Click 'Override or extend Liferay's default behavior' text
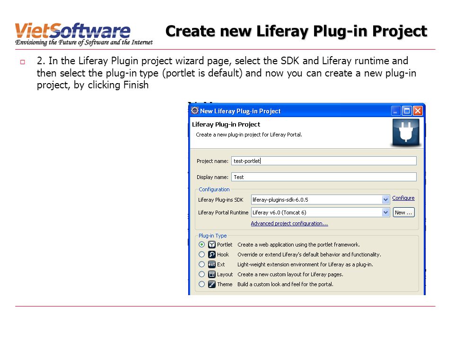Image resolution: width=454 pixels, height=340 pixels. (309, 255)
